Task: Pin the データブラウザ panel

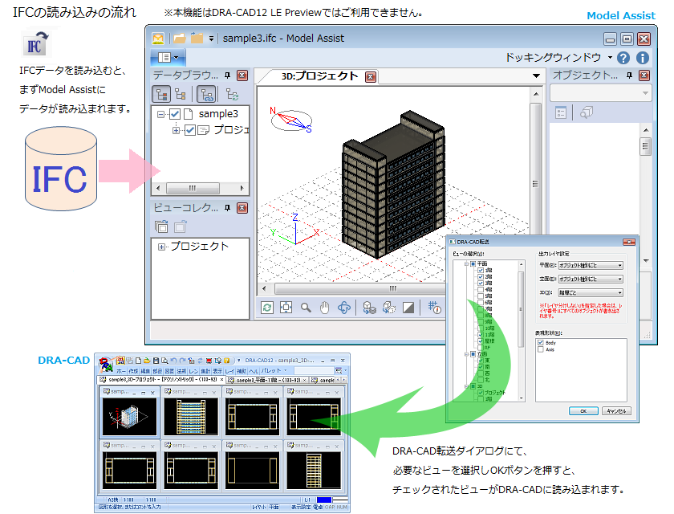Action: click(x=227, y=75)
